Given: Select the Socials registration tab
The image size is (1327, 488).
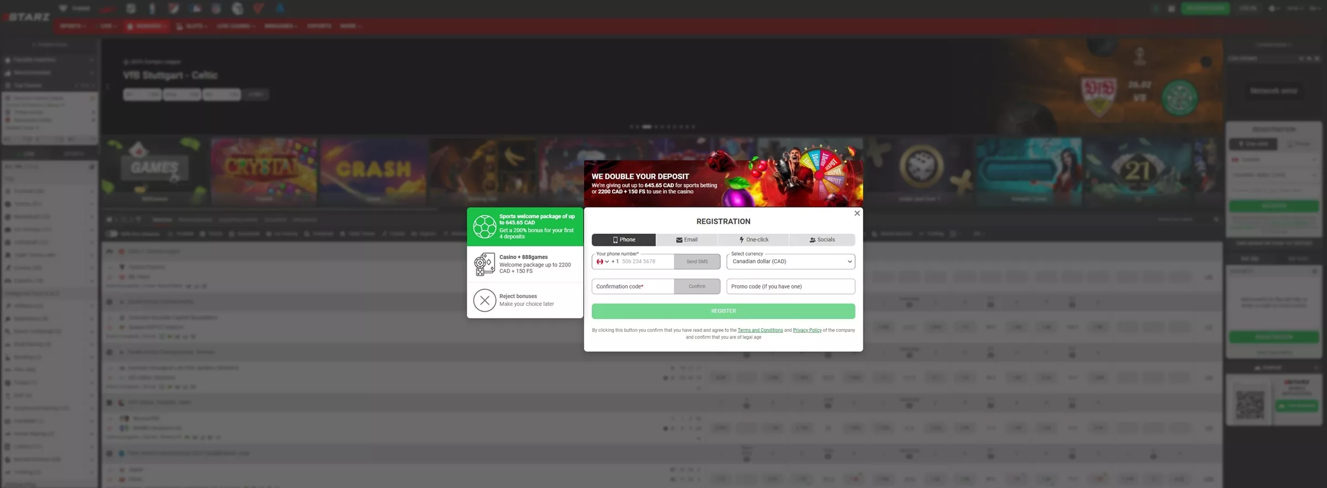Looking at the screenshot, I should click(x=822, y=240).
